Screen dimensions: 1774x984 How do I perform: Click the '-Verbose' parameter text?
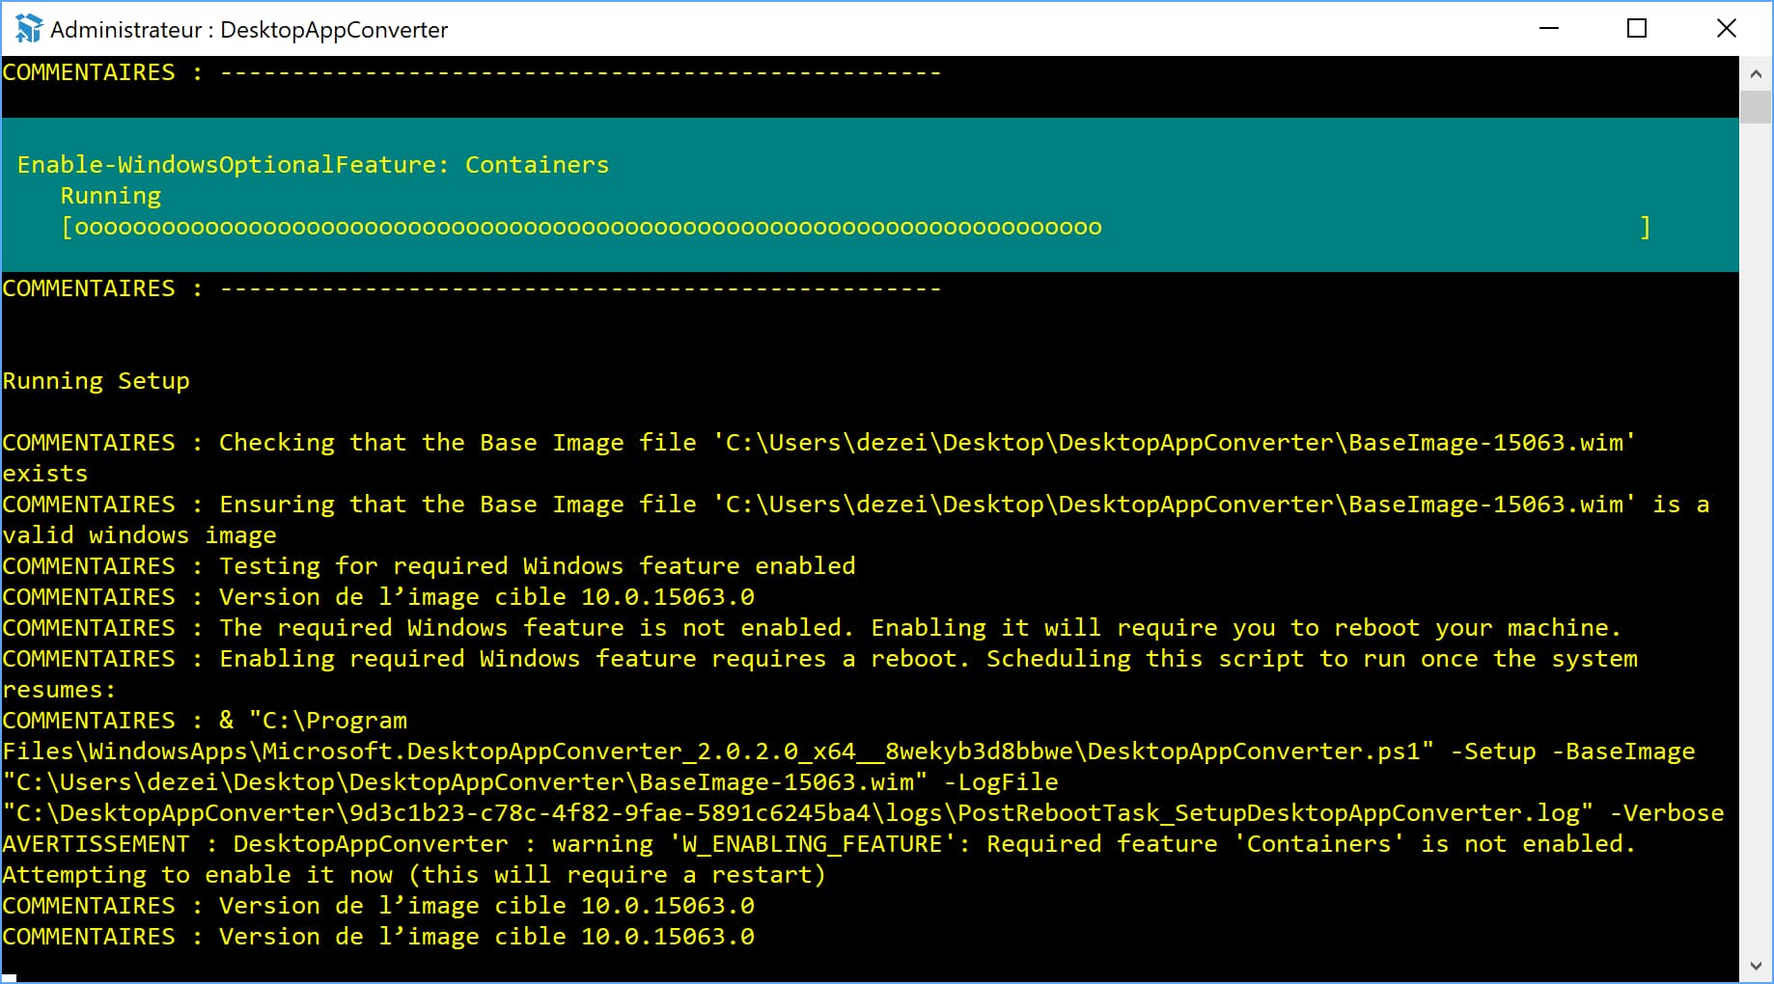coord(1667,813)
